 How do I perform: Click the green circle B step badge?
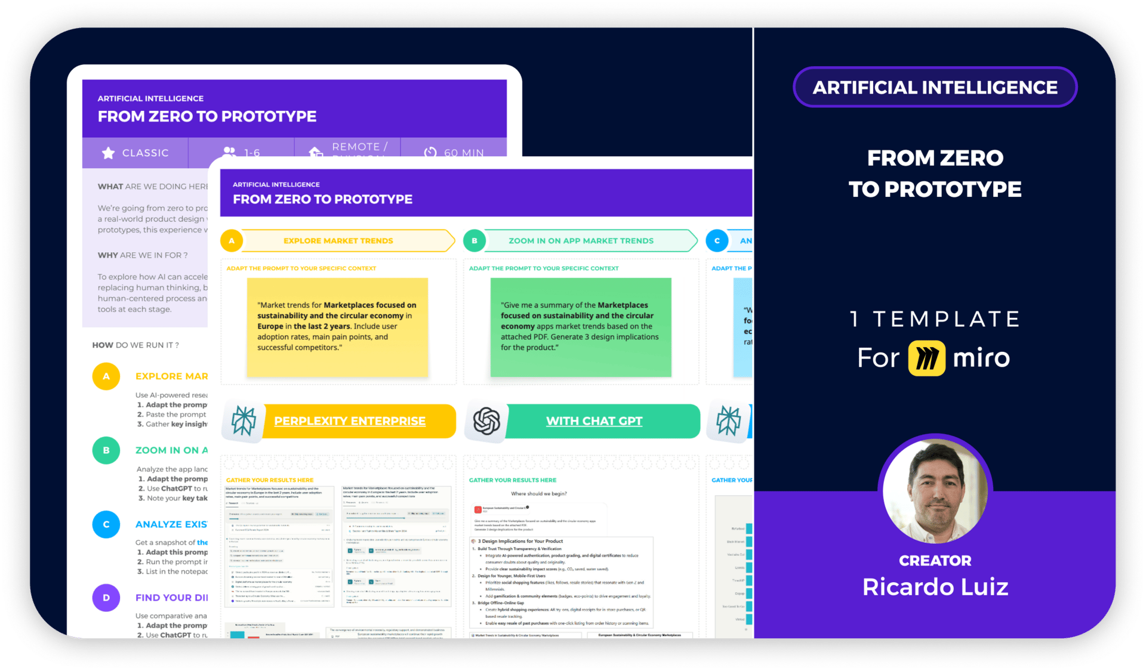pyautogui.click(x=475, y=240)
